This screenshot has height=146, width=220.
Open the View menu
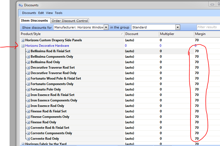pyautogui.click(x=49, y=13)
